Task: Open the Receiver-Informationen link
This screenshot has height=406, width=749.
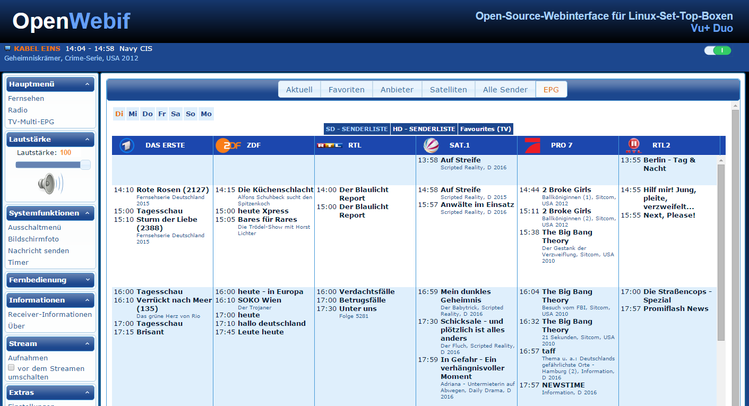Action: coord(50,315)
